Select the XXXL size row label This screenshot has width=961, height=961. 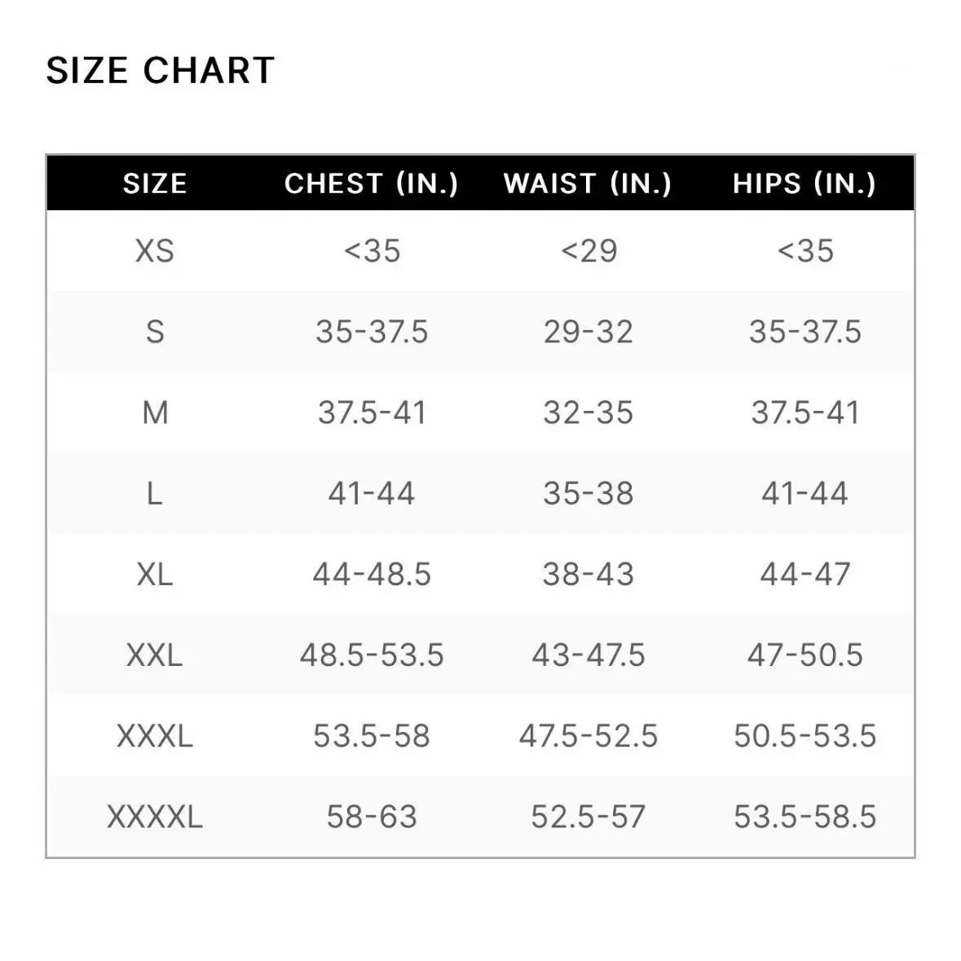(x=155, y=736)
